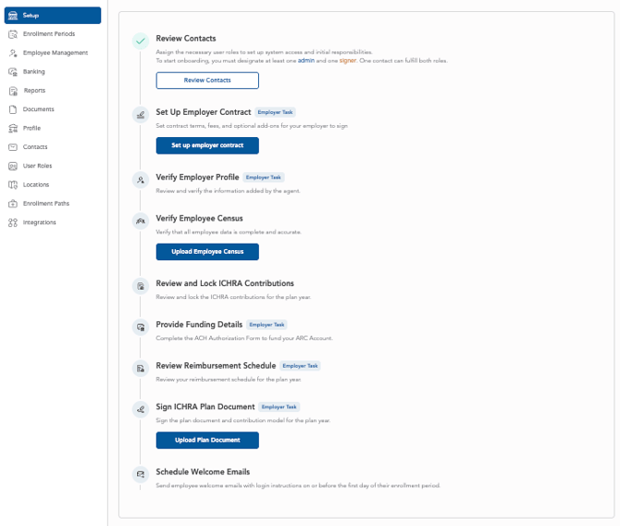Click Set up employer contract button
This screenshot has height=526, width=620.
coord(207,145)
